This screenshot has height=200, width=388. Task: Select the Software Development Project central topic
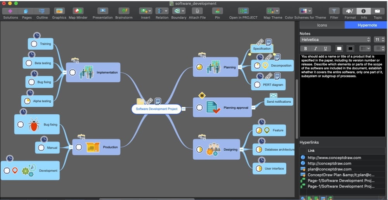[x=156, y=109]
